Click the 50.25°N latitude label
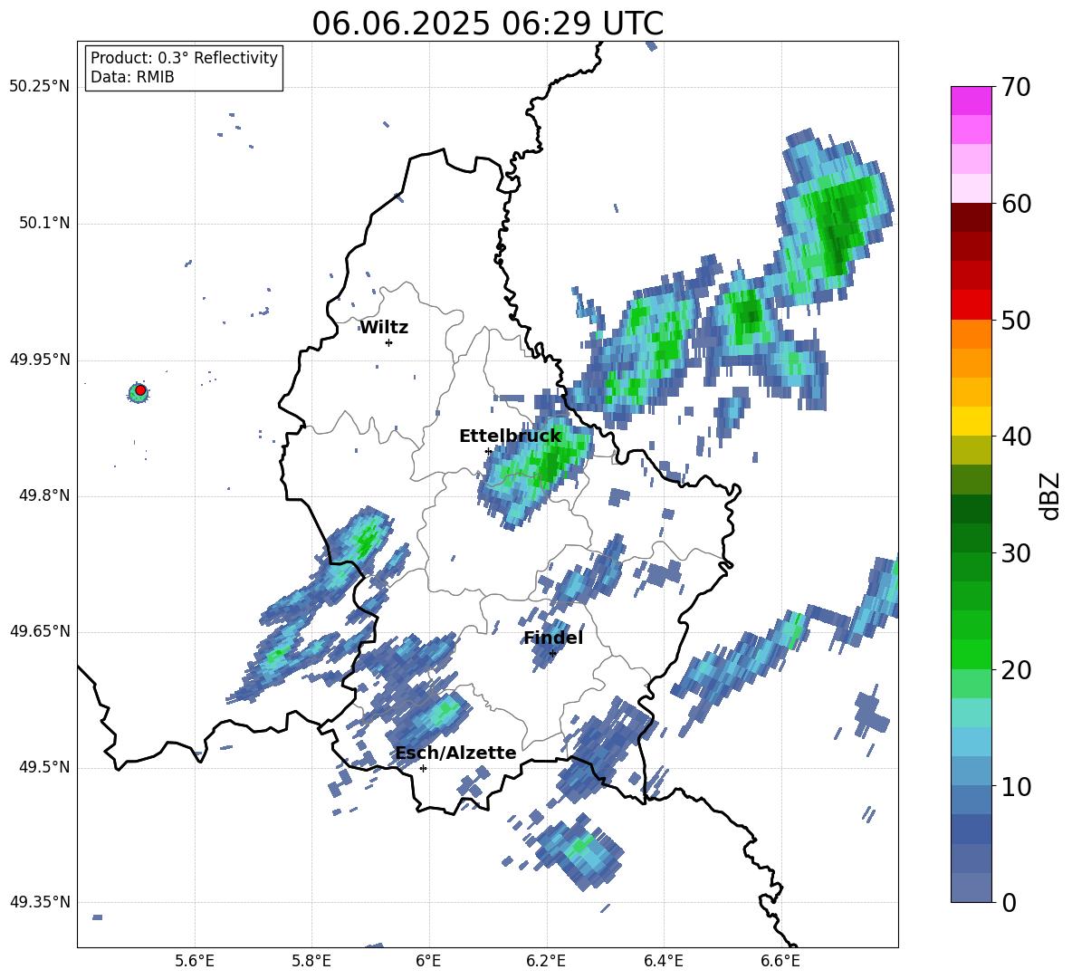This screenshot has height=979, width=1072. point(40,87)
